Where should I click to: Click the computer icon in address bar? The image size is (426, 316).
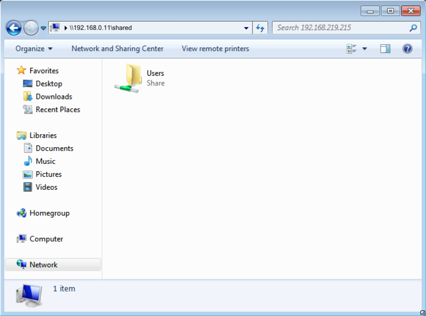point(55,28)
